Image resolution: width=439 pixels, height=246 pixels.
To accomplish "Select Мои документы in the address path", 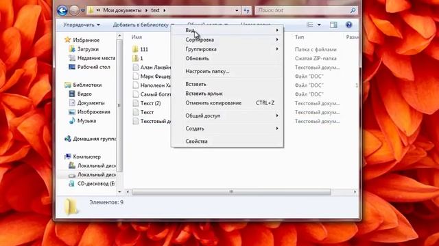I will point(122,10).
